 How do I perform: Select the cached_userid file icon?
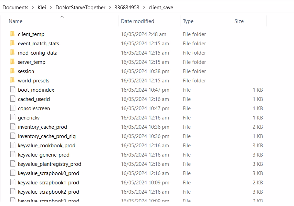(13, 99)
